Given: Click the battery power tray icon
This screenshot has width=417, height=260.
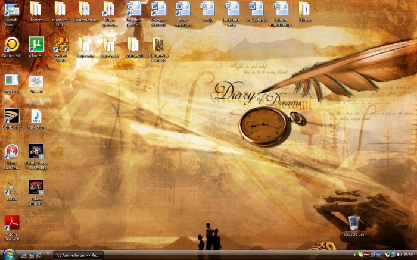Looking at the screenshot, I should 387,255.
